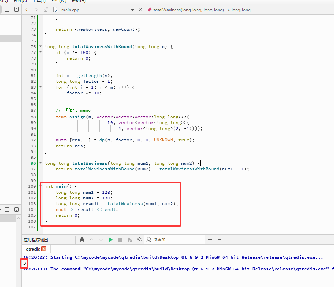
Task: Click the pink symbol icon before totalWaviness
Action: coord(150,10)
